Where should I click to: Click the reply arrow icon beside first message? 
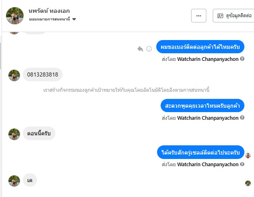pos(140,49)
